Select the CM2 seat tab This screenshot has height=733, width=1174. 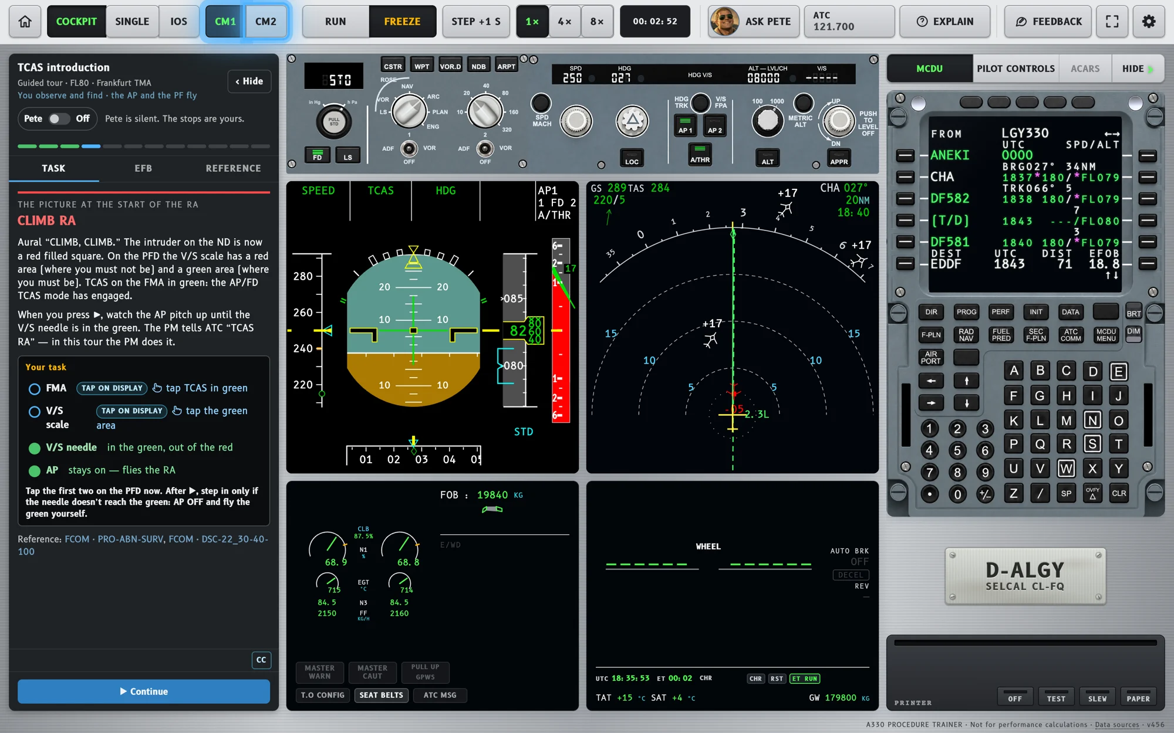click(x=266, y=22)
